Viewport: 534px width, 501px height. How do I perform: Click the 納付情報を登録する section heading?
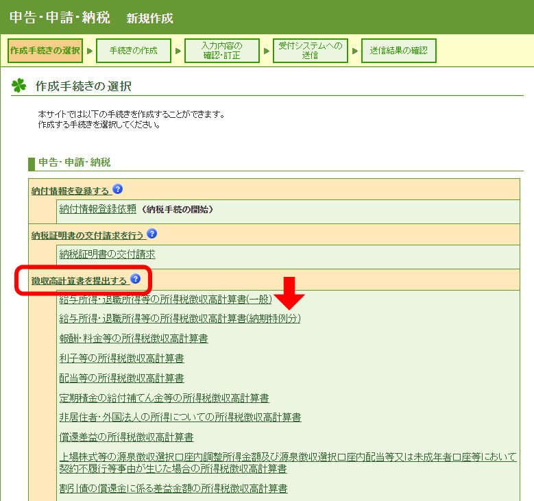(x=71, y=191)
